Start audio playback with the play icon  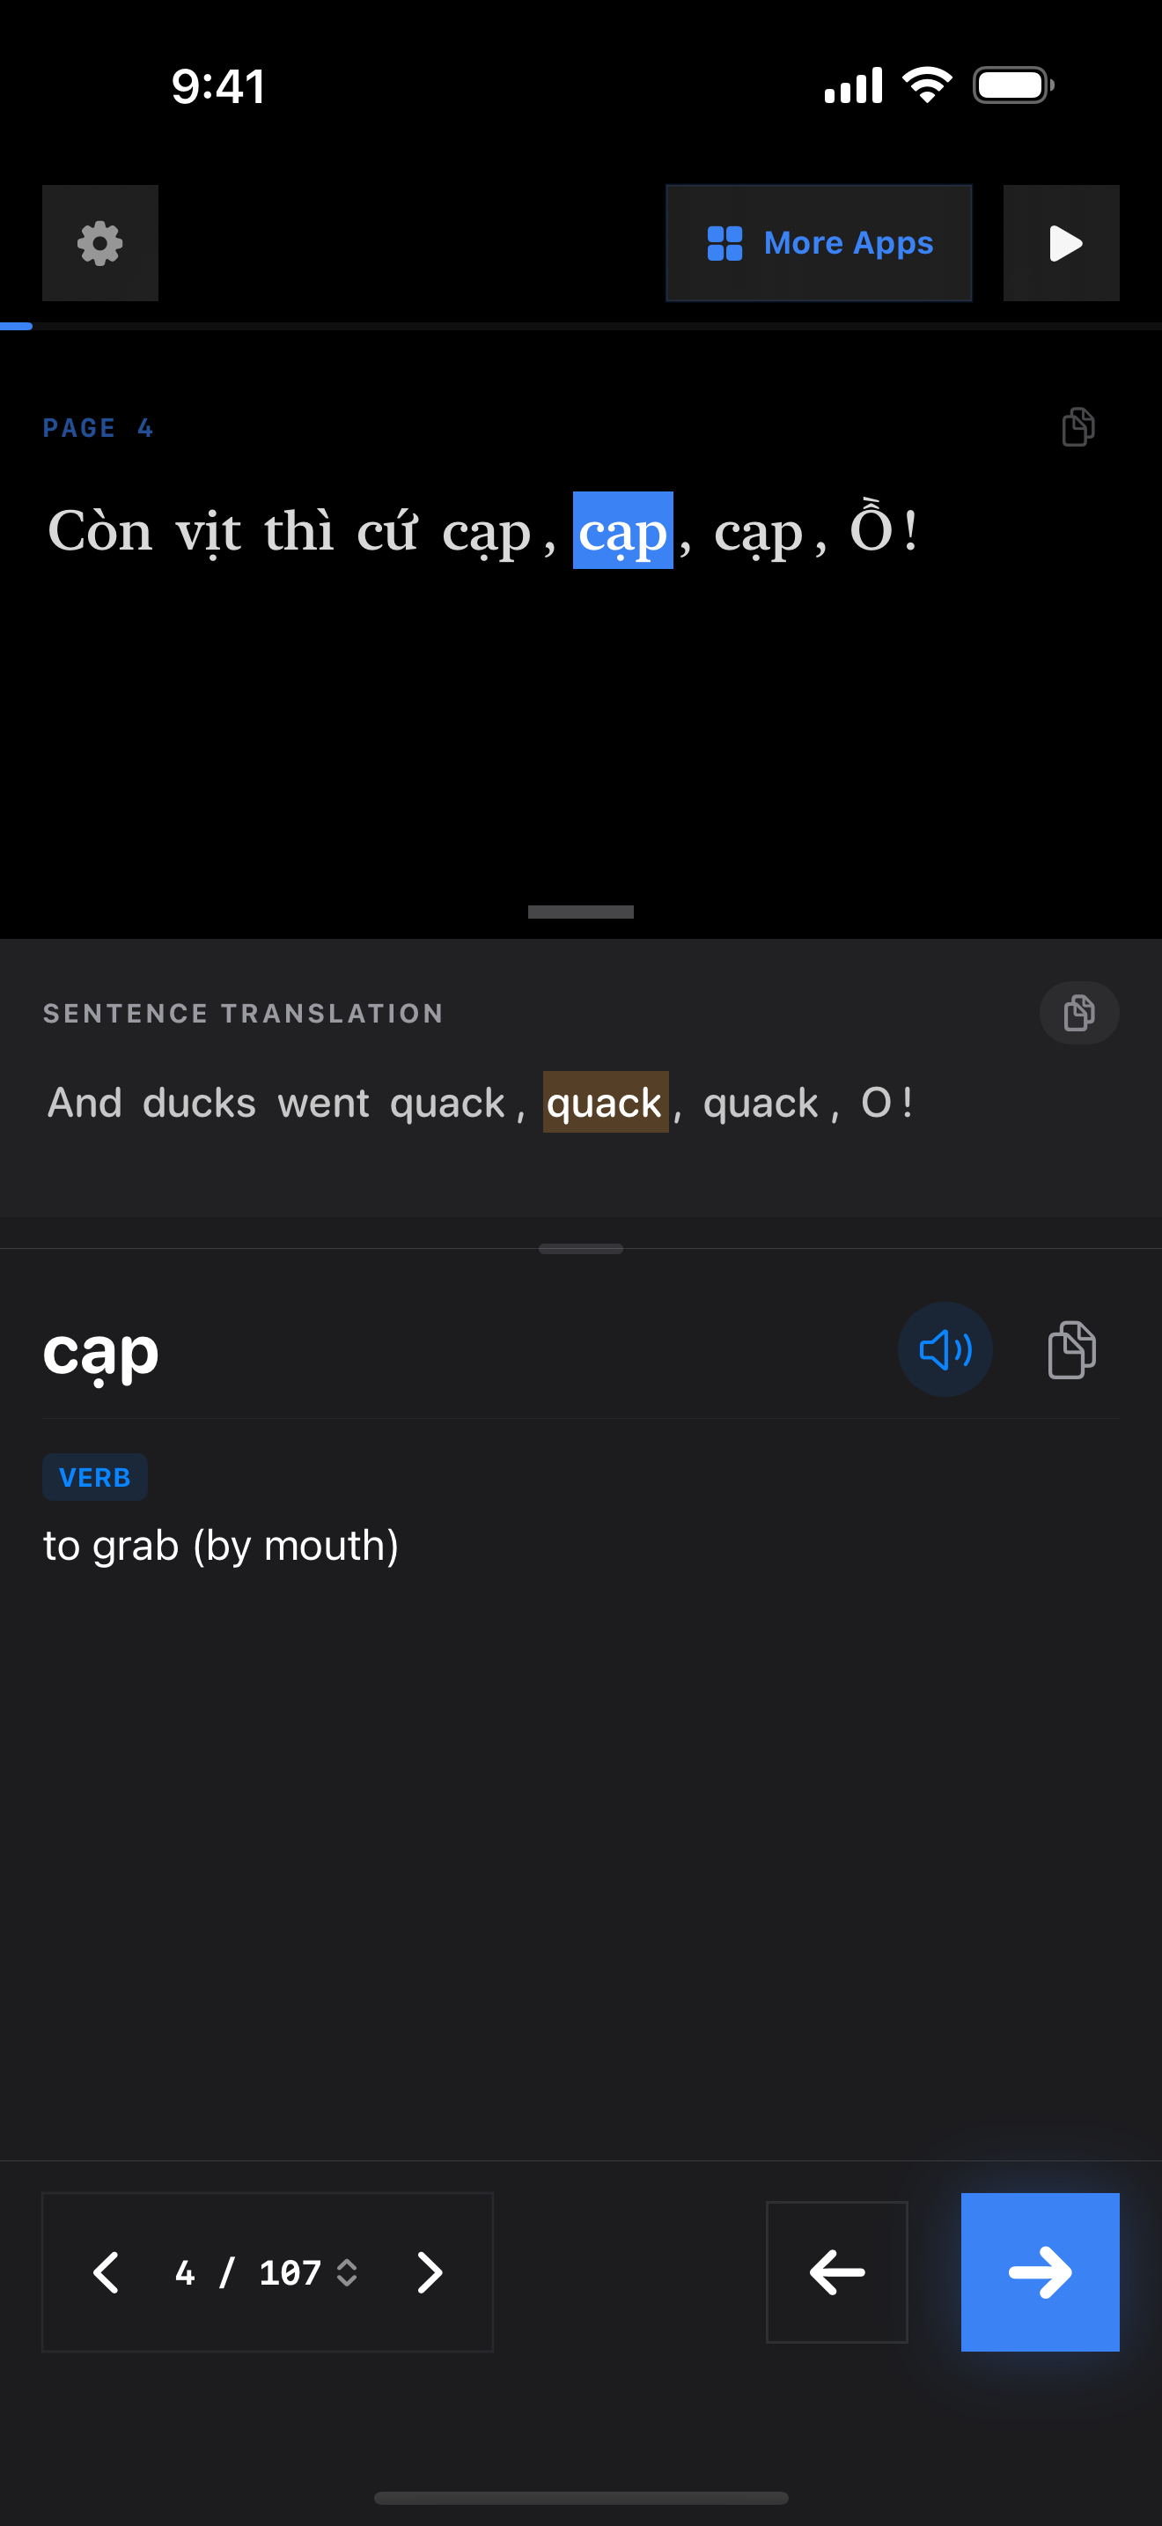1061,243
